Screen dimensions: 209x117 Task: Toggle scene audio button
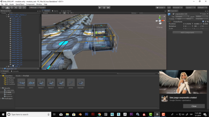tap(68, 13)
